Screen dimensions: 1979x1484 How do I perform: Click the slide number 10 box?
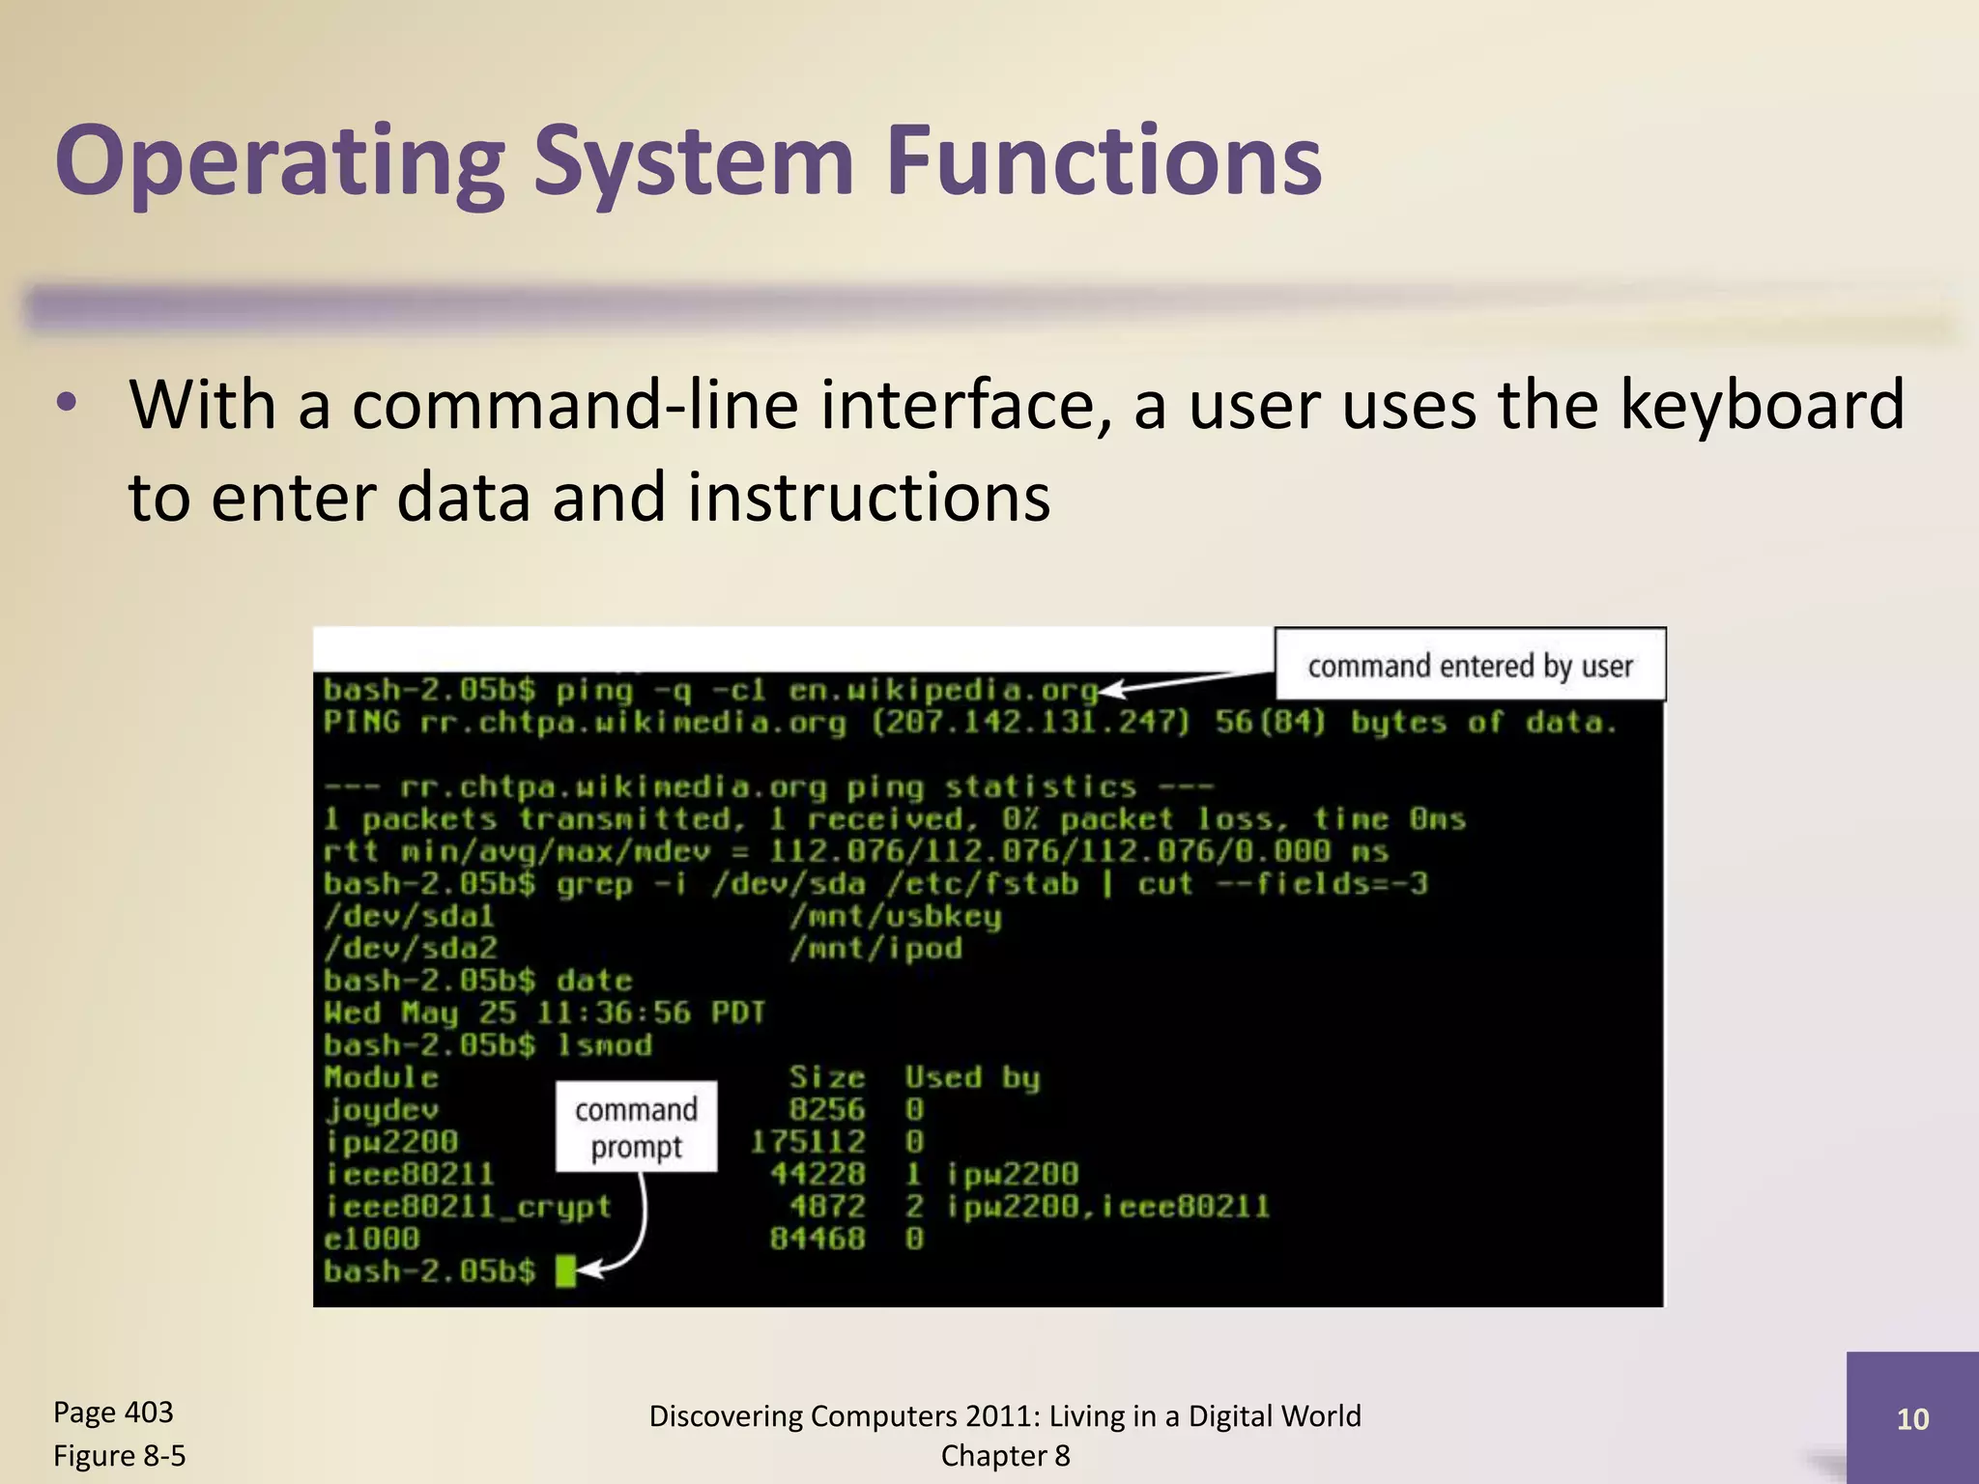1912,1417
